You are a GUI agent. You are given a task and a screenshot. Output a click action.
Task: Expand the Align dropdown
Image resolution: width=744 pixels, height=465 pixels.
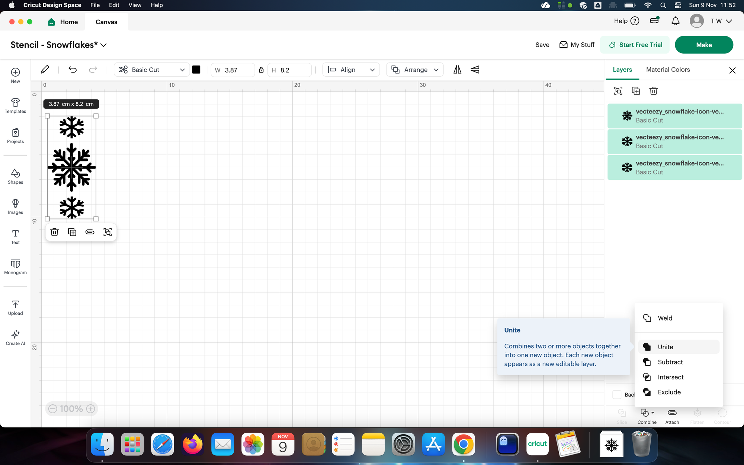tap(351, 70)
